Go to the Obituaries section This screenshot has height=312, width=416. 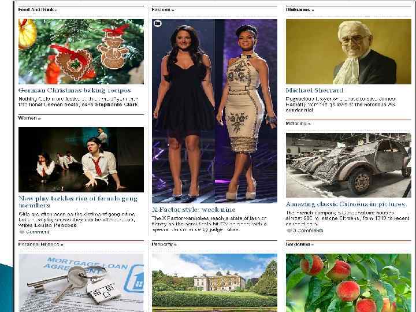coord(299,10)
